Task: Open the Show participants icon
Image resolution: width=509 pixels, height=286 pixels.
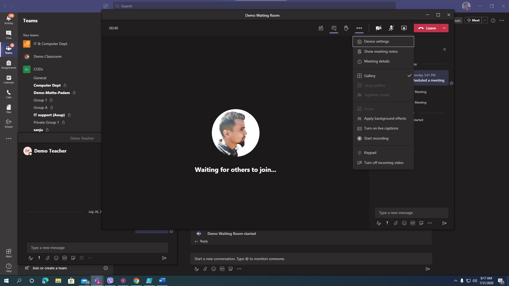Action: [x=321, y=28]
